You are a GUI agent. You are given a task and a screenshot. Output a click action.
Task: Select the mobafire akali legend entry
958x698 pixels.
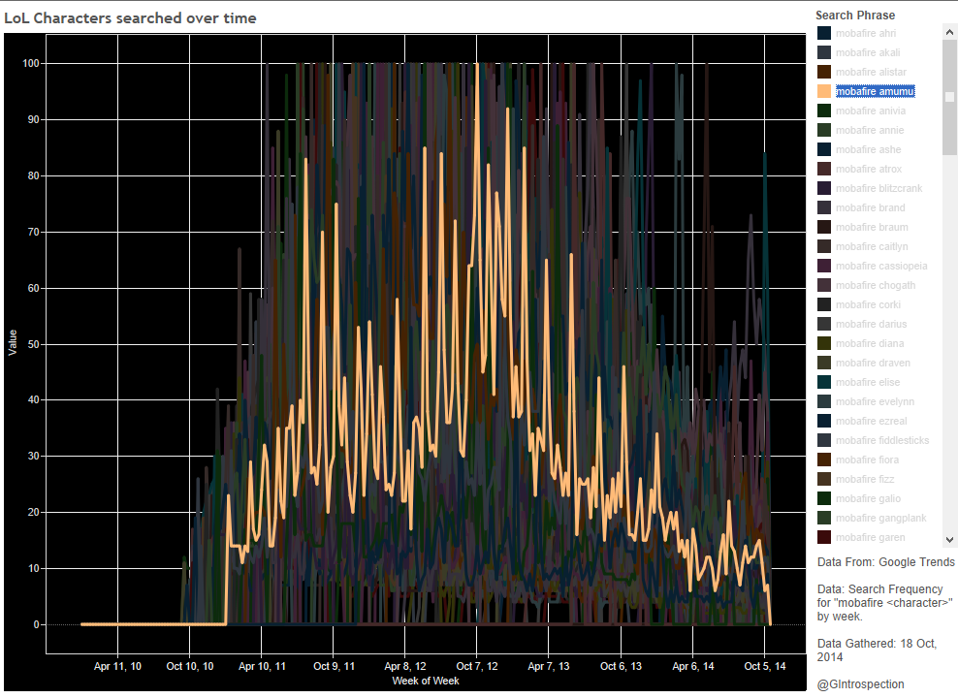point(868,52)
